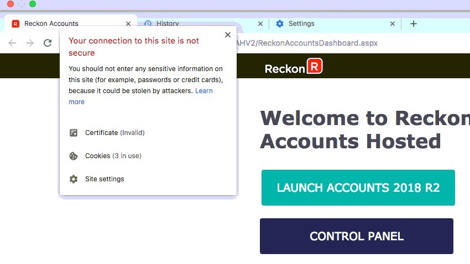
Task: Close the Settings tab
Action: 393,24
